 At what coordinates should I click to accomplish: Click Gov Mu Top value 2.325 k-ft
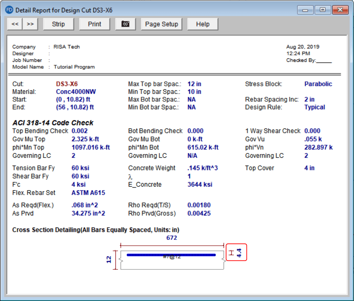pos(85,139)
